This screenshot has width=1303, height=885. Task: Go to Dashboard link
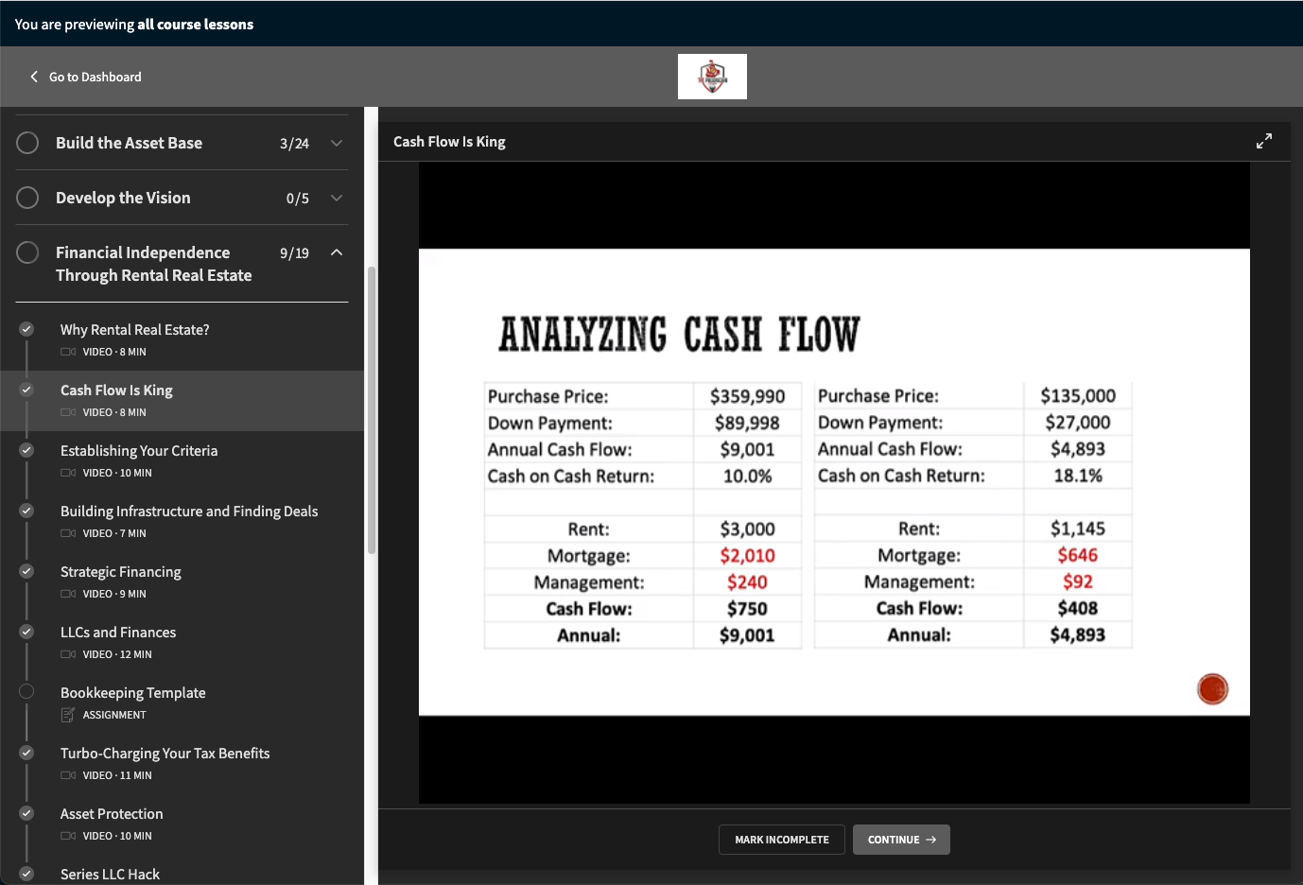(95, 77)
